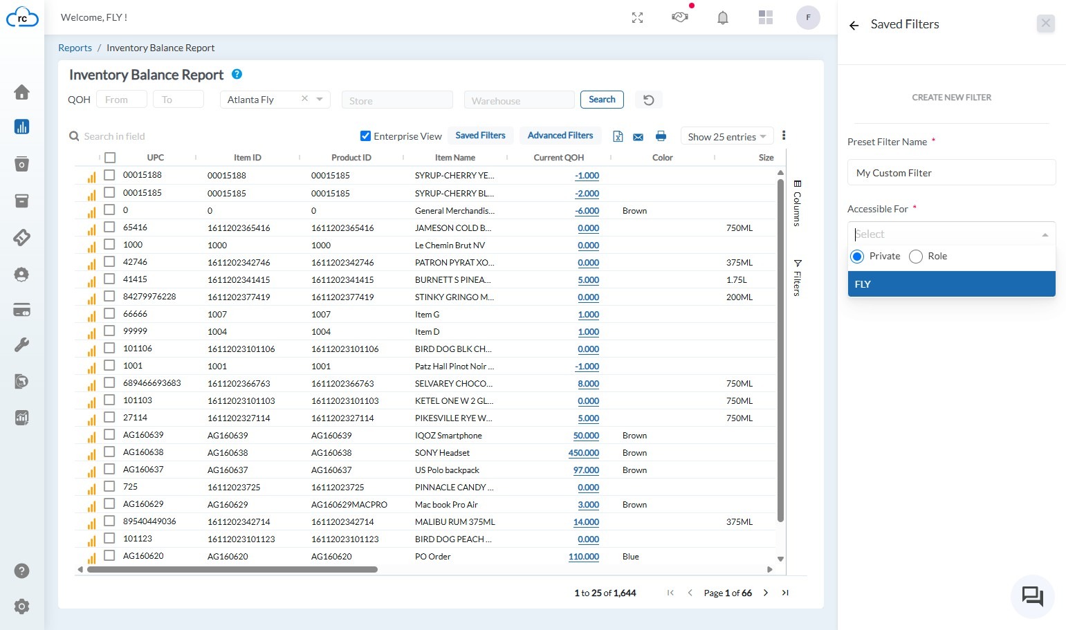Sort by Current QOH column header
Viewport: 1066px width, 630px height.
(558, 158)
